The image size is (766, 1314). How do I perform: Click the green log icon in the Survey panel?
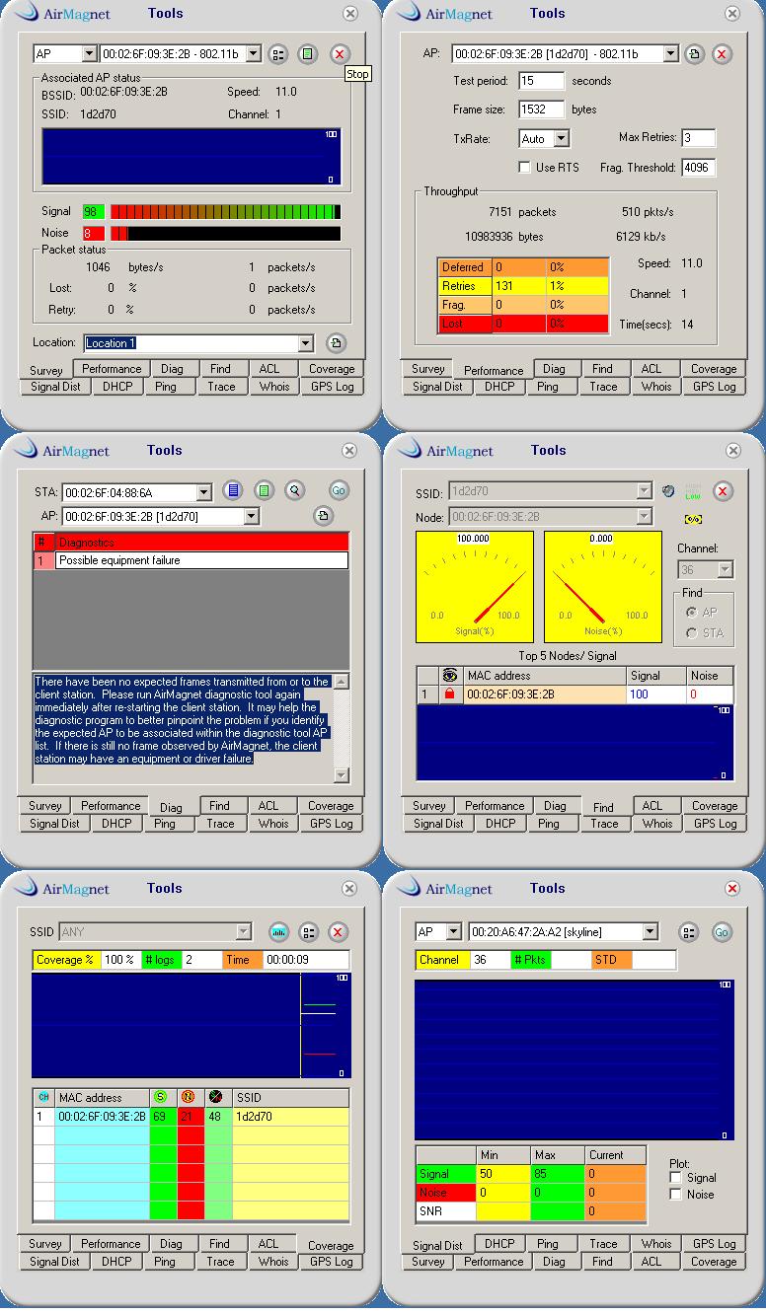click(x=308, y=54)
